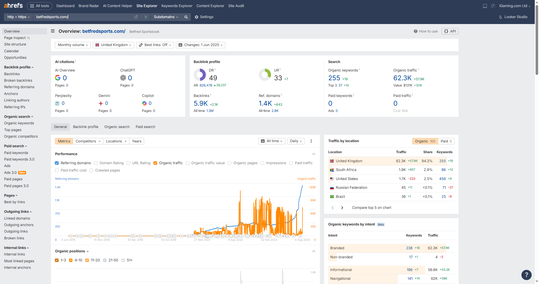Open Best by links in sidebar
The height and width of the screenshot is (284, 539).
coord(14,202)
